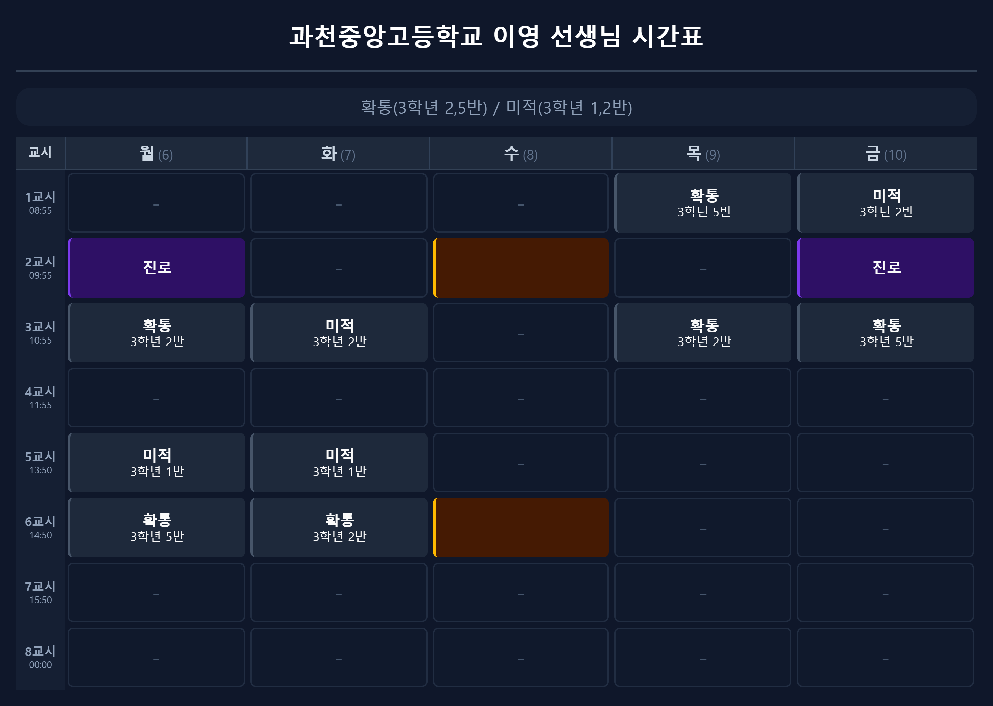993x706 pixels.
Task: Click the 월 (6) column header
Action: (156, 153)
